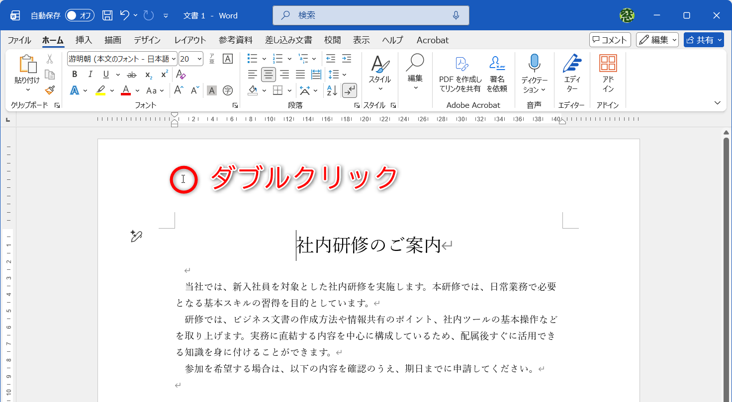This screenshot has height=402, width=732.
Task: Click the 共有 button
Action: [x=703, y=40]
